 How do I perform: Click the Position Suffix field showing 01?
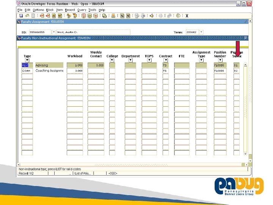click(237, 65)
